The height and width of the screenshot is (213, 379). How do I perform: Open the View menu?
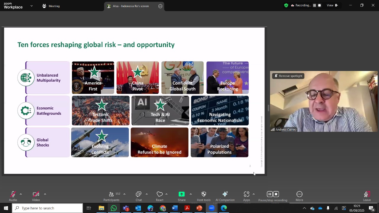(x=332, y=5)
